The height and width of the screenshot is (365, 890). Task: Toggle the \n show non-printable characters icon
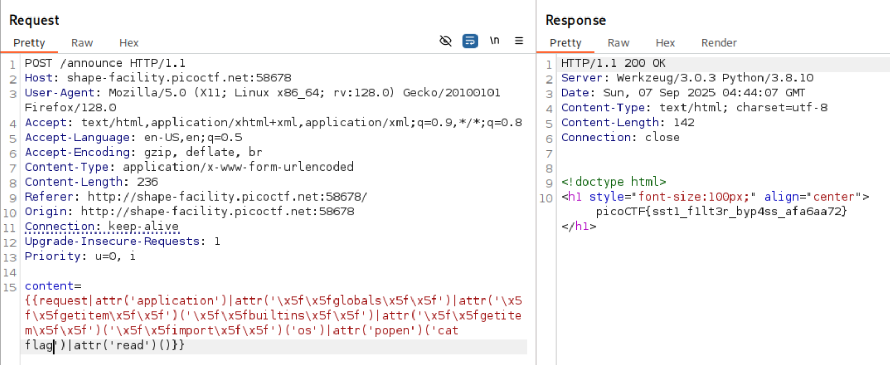tap(495, 40)
